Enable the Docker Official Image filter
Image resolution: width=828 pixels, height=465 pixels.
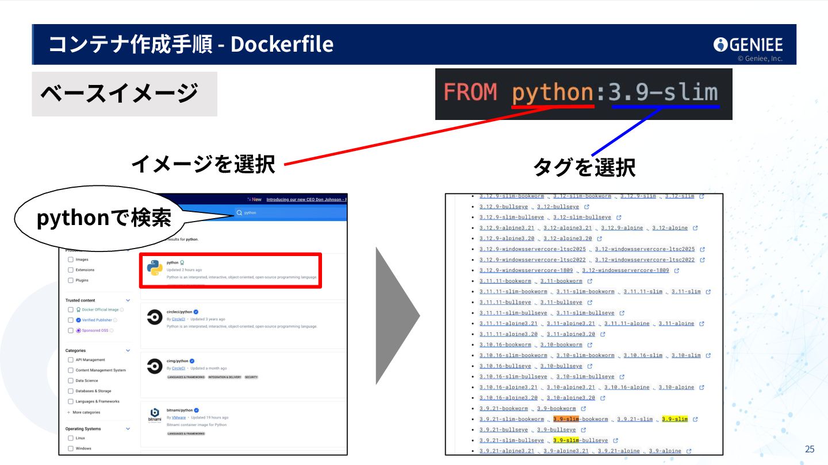71,309
